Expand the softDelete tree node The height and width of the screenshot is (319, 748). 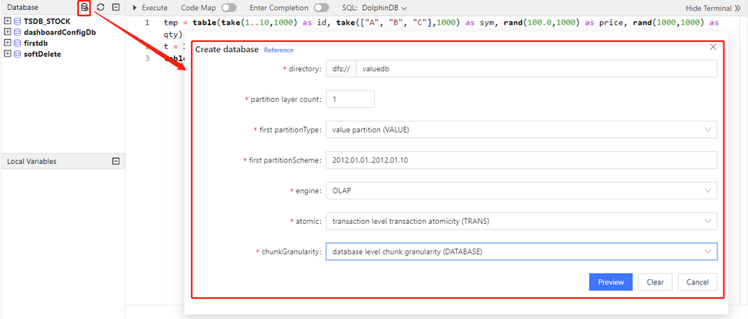pyautogui.click(x=8, y=54)
